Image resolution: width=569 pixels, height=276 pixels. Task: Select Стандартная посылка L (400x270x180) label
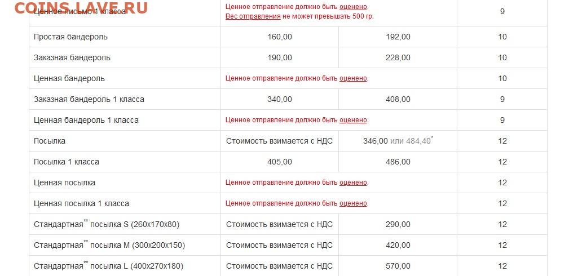pos(108,266)
